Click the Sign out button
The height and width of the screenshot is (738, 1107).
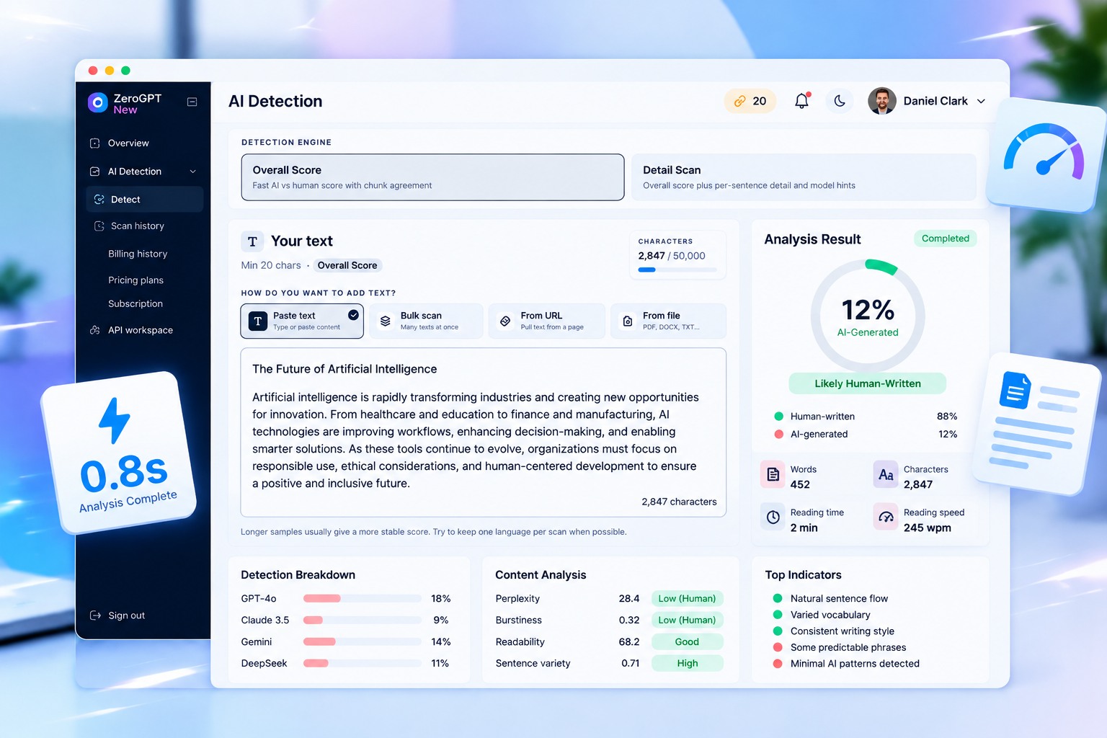tap(117, 615)
